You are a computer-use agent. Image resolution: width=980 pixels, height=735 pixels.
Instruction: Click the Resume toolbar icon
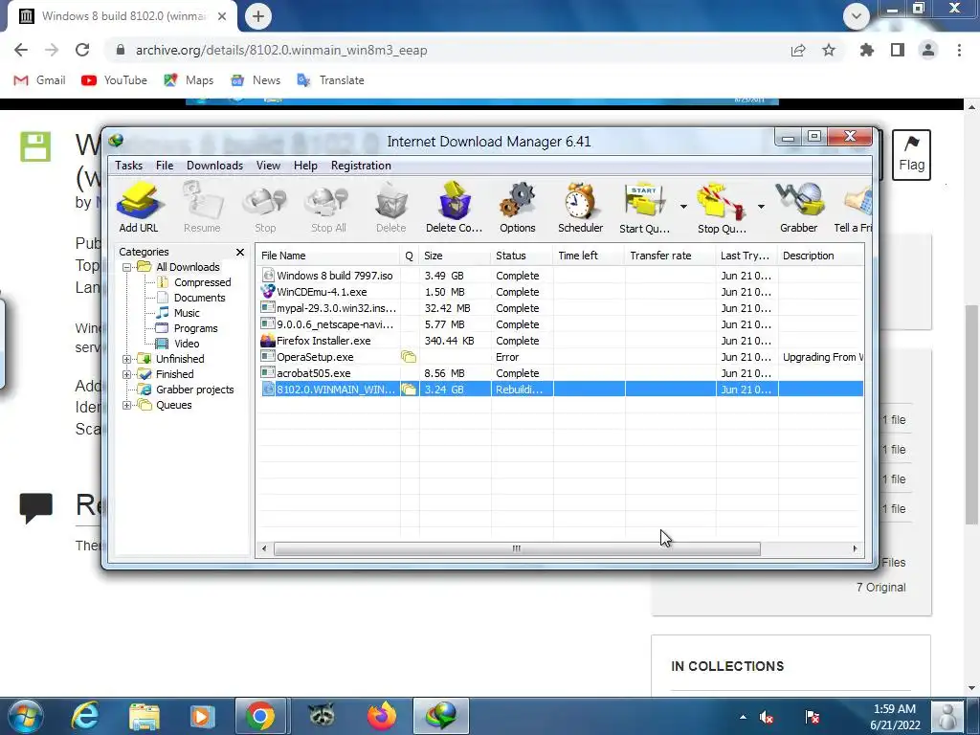202,207
